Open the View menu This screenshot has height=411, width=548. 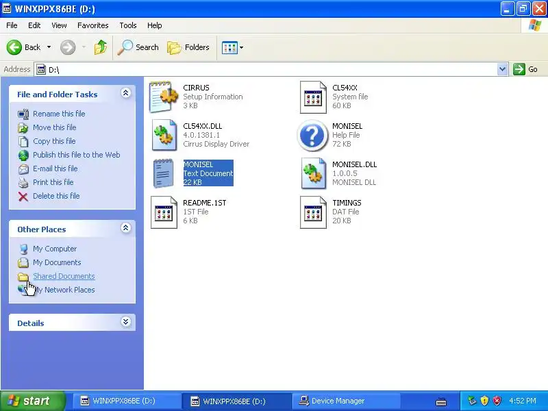click(59, 25)
